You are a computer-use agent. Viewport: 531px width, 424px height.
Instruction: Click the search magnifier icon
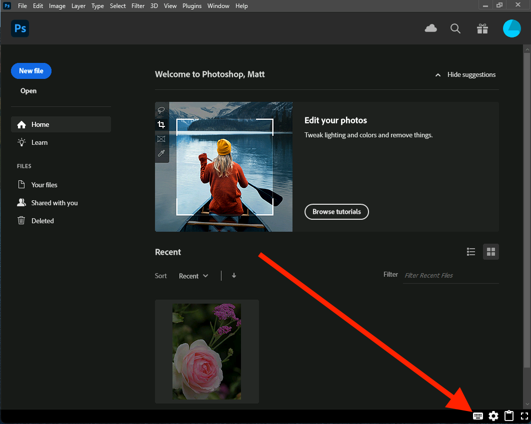click(455, 29)
